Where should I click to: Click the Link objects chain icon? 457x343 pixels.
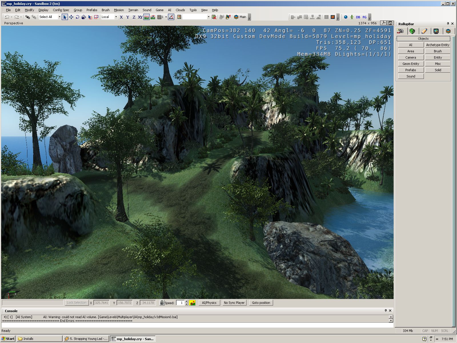[27, 17]
